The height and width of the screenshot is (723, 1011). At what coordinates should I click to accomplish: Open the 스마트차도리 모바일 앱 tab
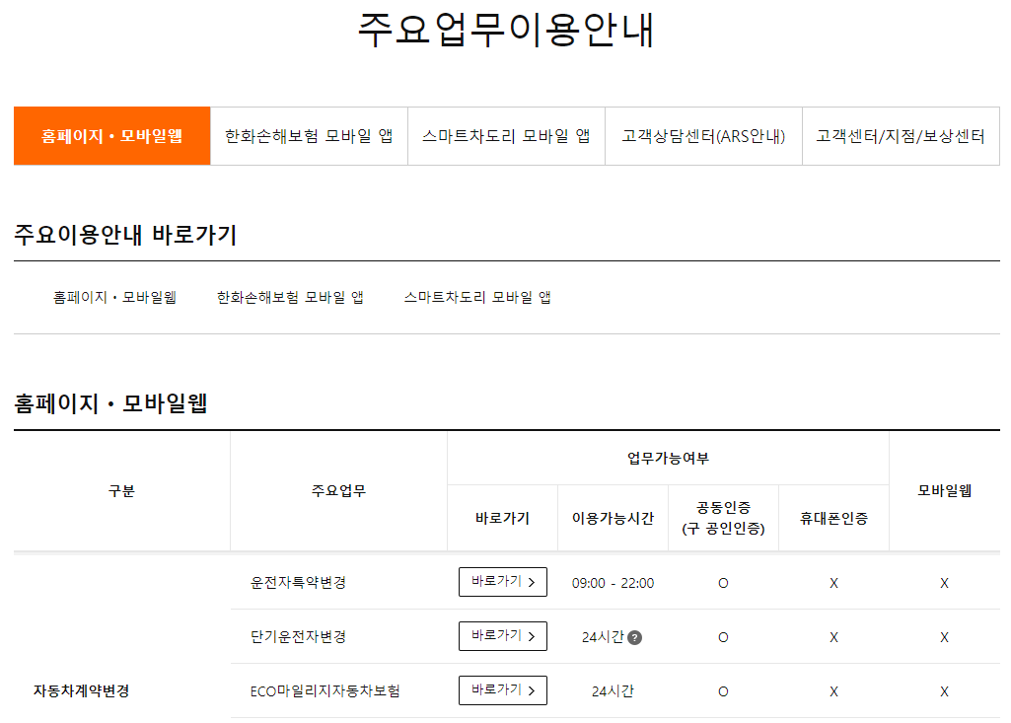pyautogui.click(x=506, y=136)
